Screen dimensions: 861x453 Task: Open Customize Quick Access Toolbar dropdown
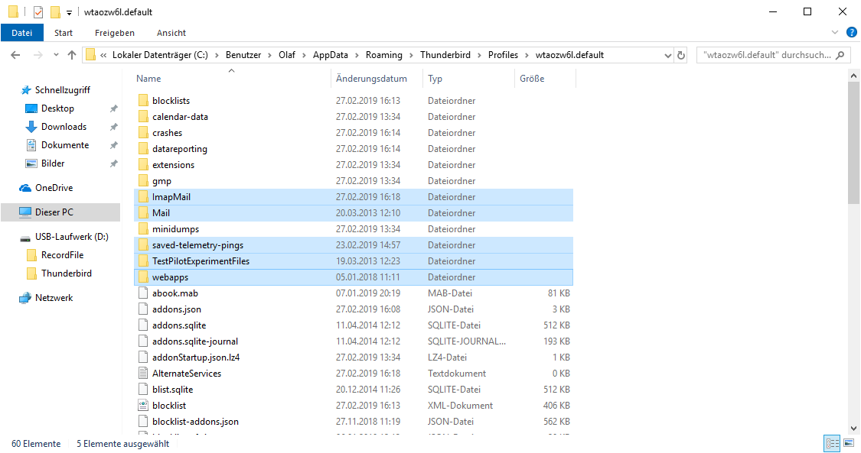point(69,12)
